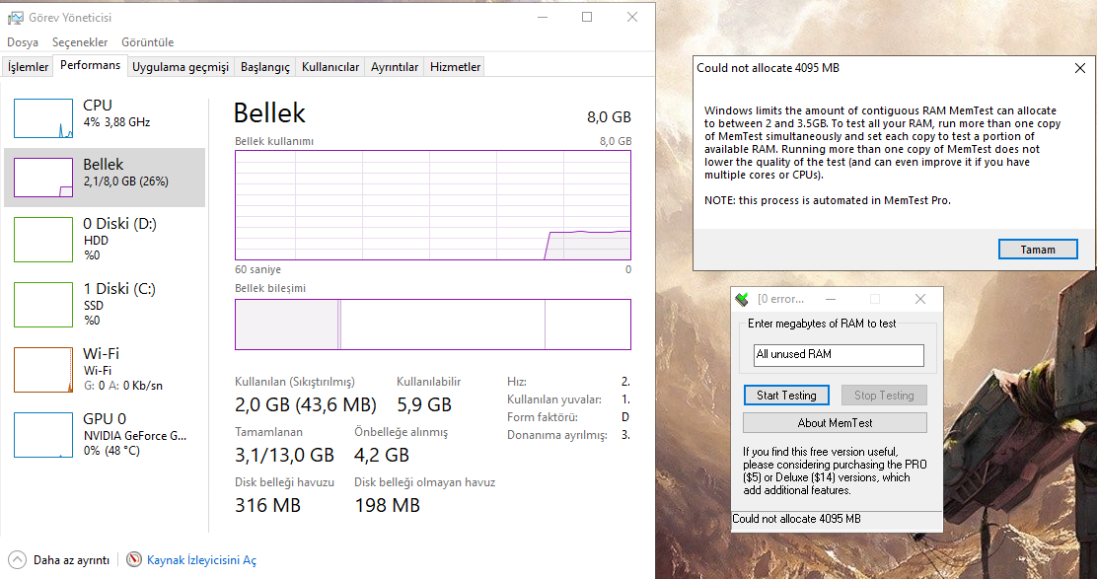Click the 'Hız:' label
This screenshot has height=579, width=1097.
tap(517, 383)
